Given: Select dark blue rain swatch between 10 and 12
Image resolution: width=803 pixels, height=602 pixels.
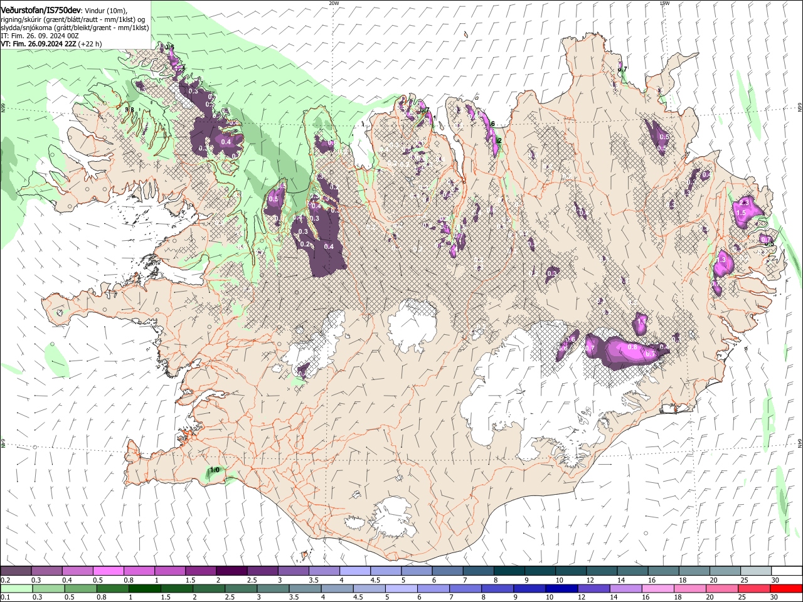Looking at the screenshot, I should (x=562, y=588).
